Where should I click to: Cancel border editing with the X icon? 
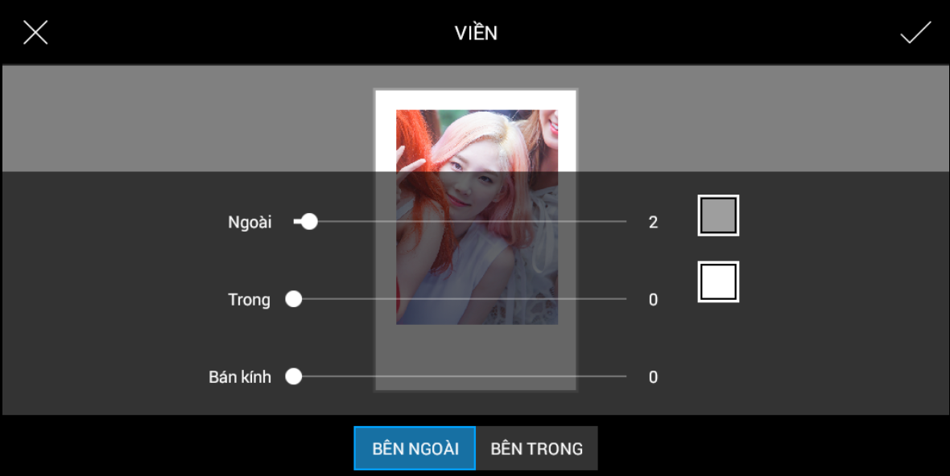[x=35, y=33]
